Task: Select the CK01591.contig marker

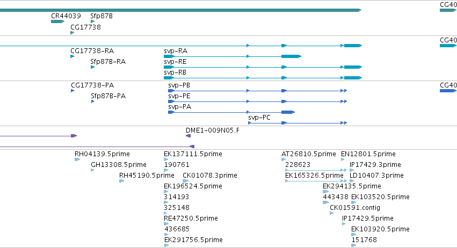Action: tap(332, 213)
